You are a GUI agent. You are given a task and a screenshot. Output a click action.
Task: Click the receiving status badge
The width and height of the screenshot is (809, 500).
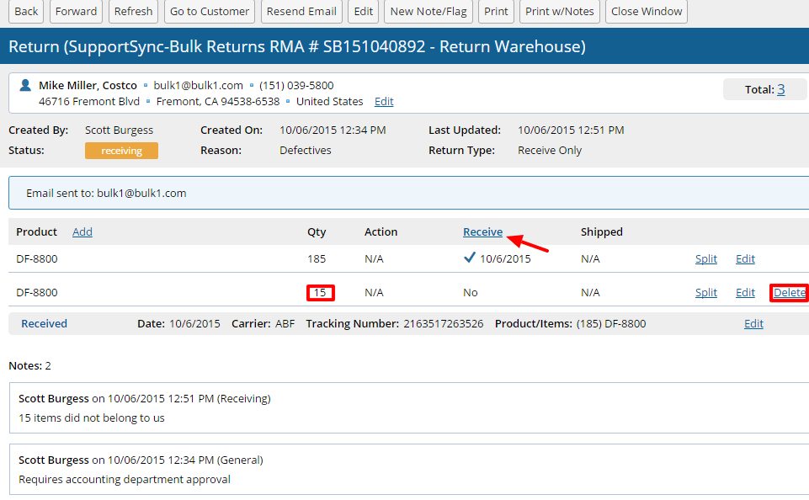(121, 151)
